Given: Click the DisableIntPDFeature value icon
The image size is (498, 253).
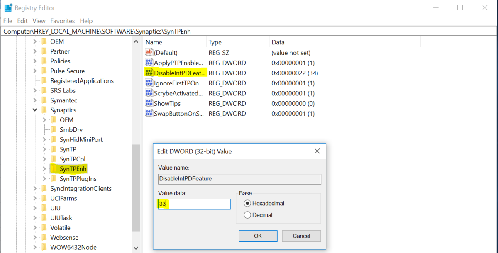Looking at the screenshot, I should (x=149, y=73).
